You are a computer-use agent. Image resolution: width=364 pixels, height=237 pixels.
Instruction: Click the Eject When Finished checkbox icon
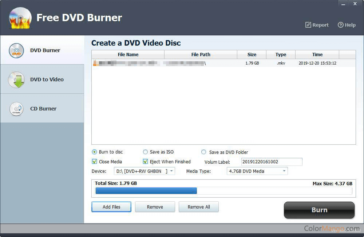coord(145,162)
